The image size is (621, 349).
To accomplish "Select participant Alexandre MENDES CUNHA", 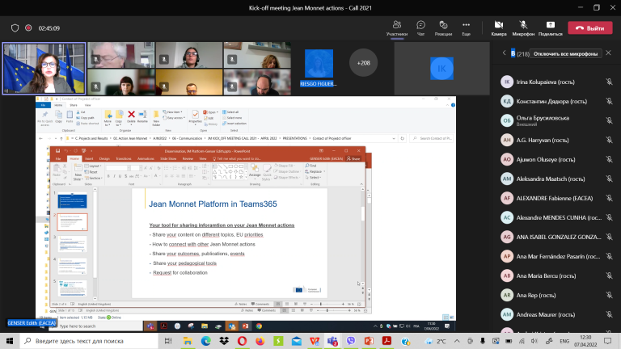I will point(556,217).
